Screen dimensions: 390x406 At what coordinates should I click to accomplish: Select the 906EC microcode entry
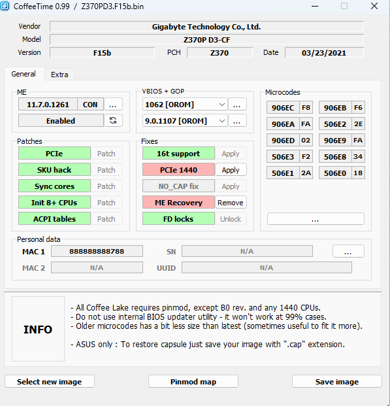pyautogui.click(x=289, y=107)
